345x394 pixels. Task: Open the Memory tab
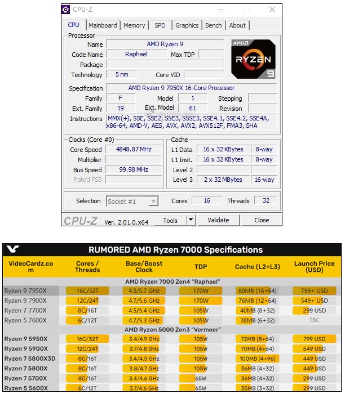134,25
